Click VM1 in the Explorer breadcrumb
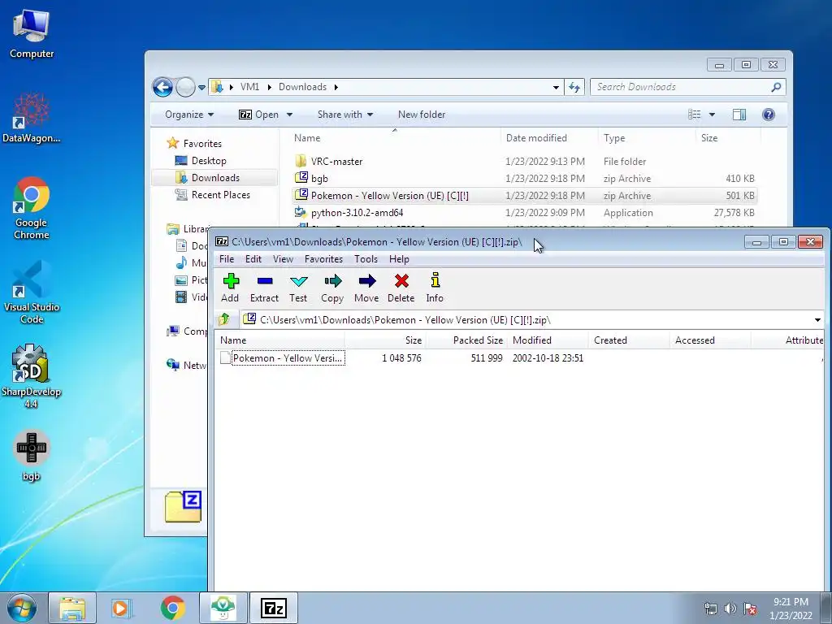Screen dimensions: 832x624 click(249, 87)
